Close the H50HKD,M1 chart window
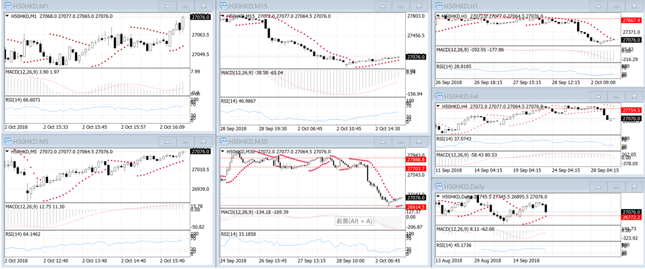Screen dimensions: 645x269 click(204, 6)
